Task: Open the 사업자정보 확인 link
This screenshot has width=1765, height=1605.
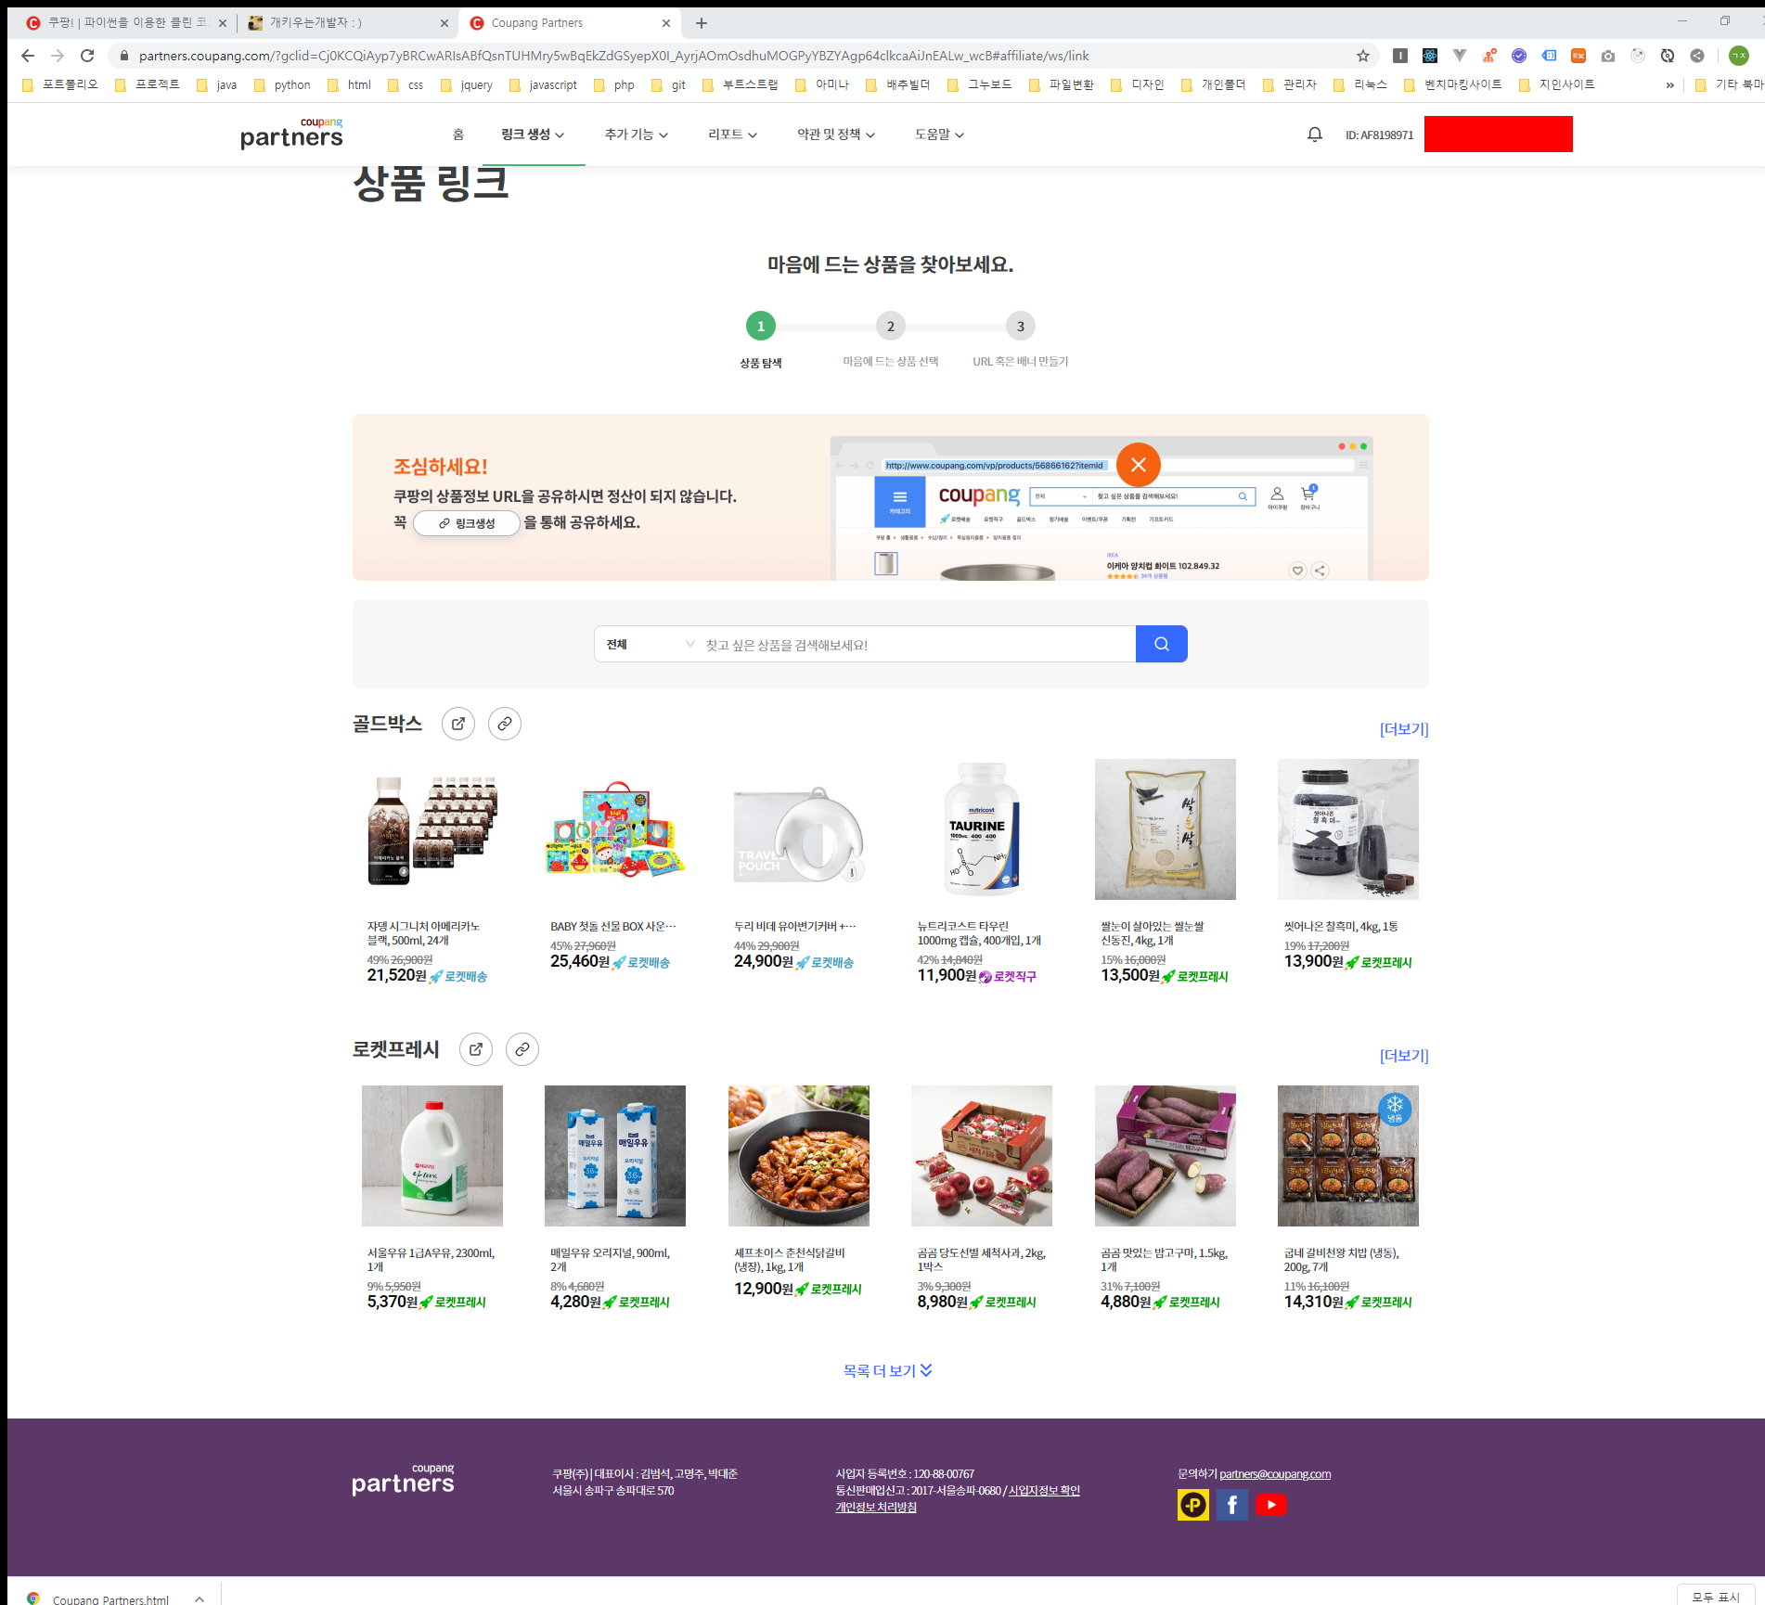Action: 1044,1491
